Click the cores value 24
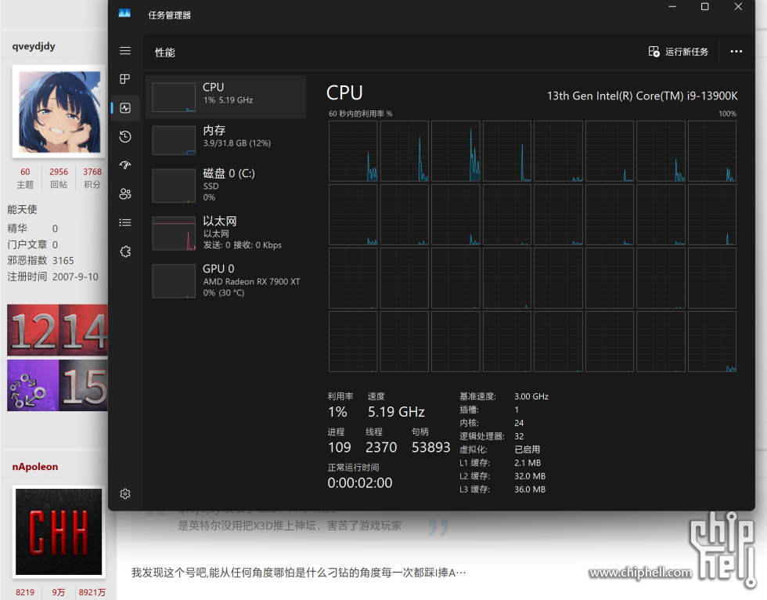This screenshot has height=600, width=767. 519,423
